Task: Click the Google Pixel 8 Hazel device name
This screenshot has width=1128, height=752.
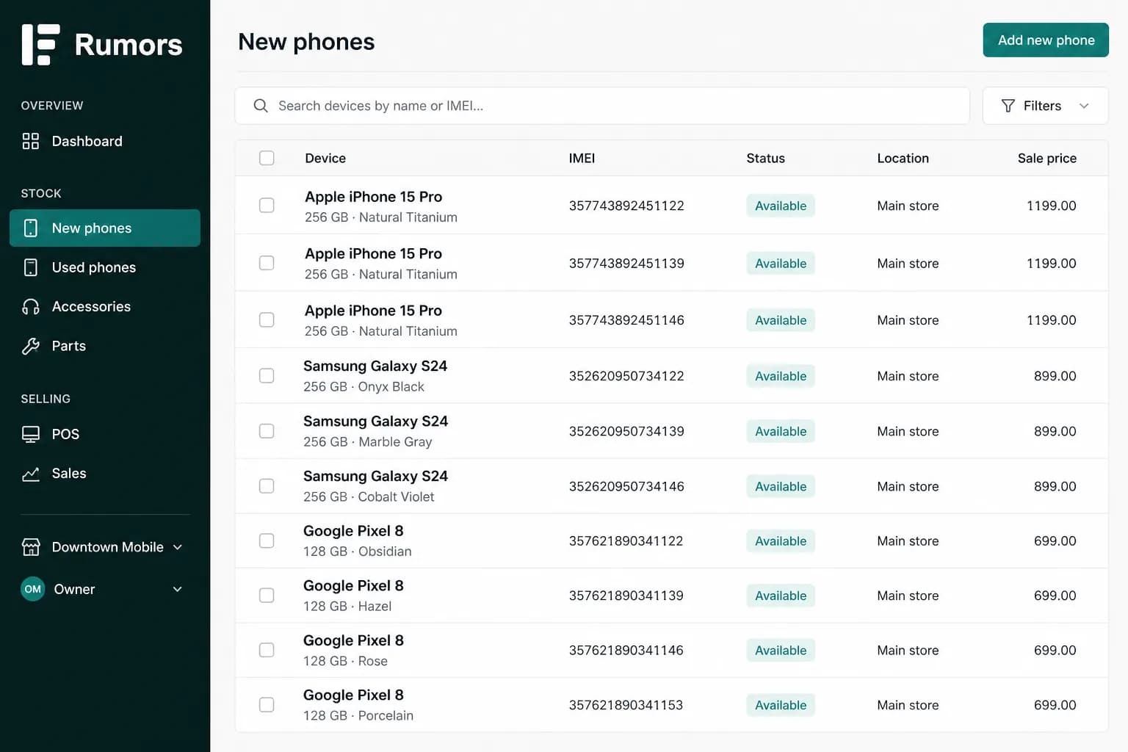Action: coord(353,585)
